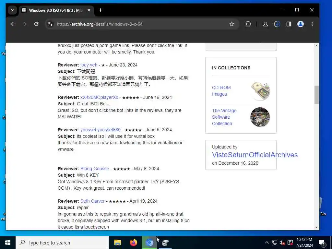Open reviewer Blong Gousse profile
Viewport: 332px width, 249px height.
(95, 169)
